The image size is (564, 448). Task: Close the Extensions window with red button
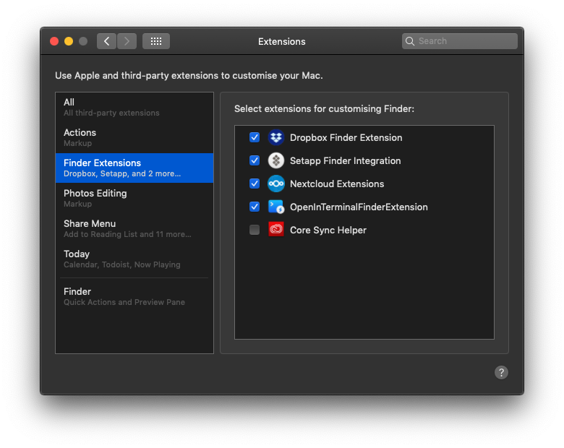(54, 41)
